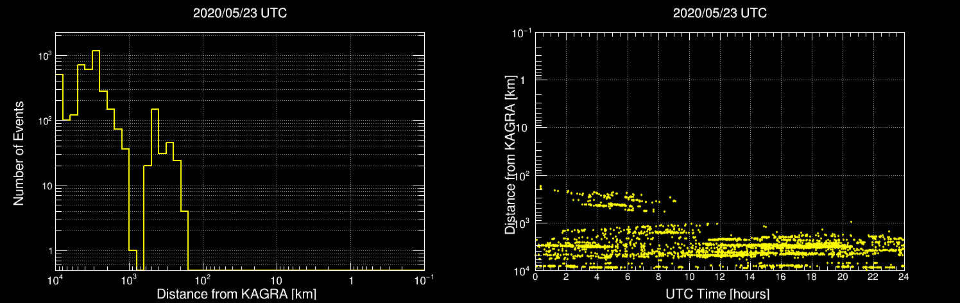Click the 10^-1 tick on scatter plot y-axis
Image resolution: width=960 pixels, height=303 pixels.
[x=520, y=33]
